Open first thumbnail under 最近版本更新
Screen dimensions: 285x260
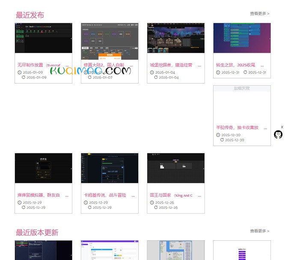pyautogui.click(x=44, y=250)
